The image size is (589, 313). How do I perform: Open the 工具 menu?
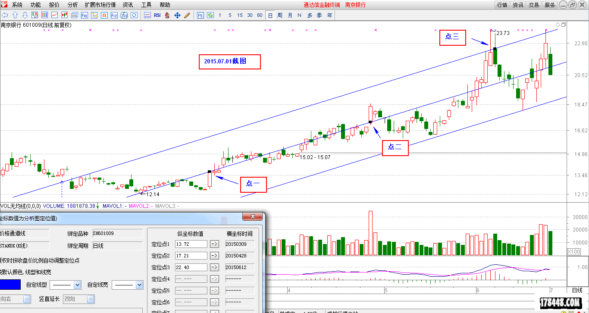[x=146, y=5]
